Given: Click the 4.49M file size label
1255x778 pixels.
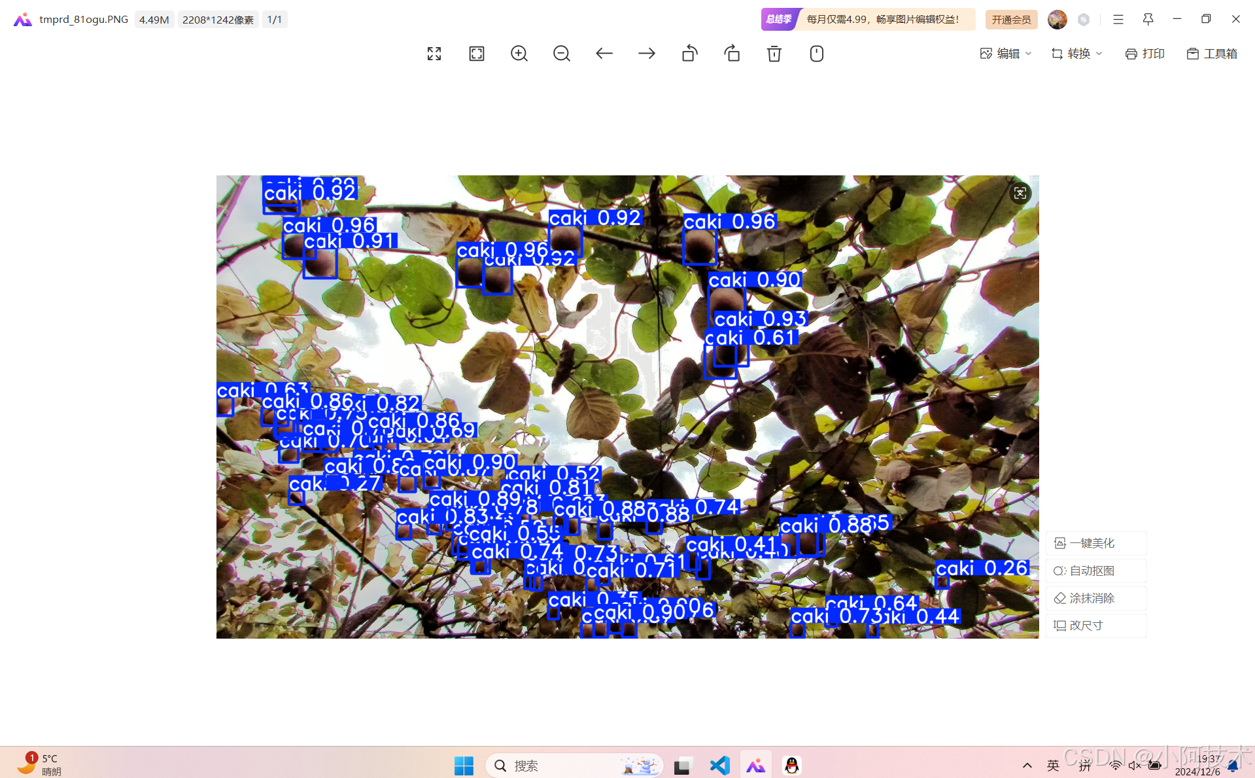Looking at the screenshot, I should (x=154, y=20).
